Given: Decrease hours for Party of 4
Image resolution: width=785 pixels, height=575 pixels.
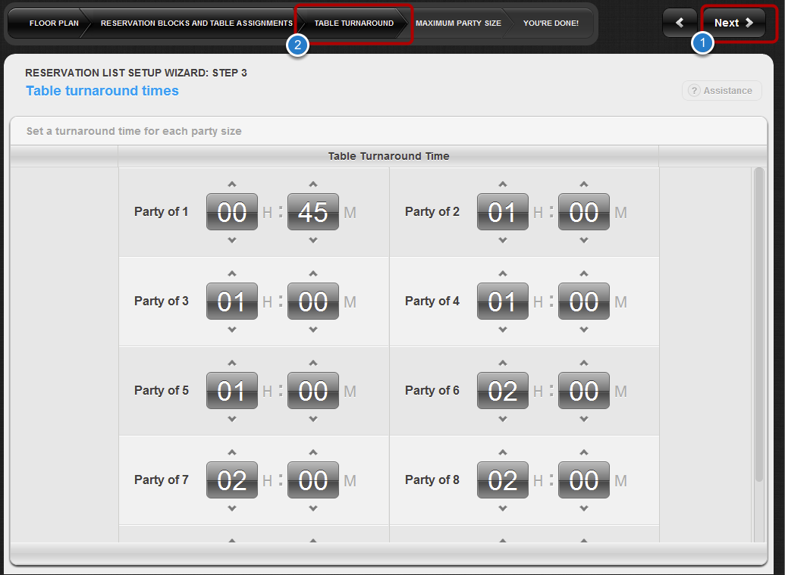Looking at the screenshot, I should tap(503, 330).
